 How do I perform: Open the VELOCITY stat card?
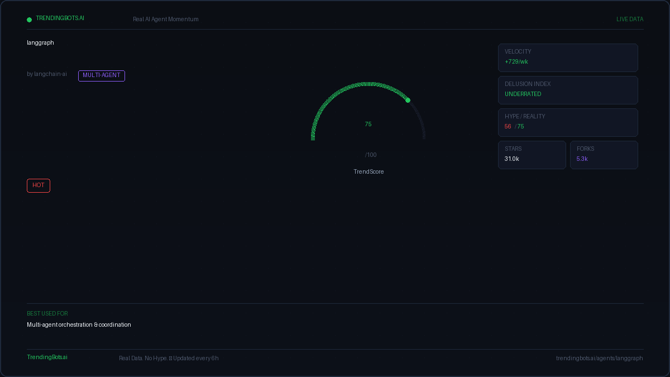[x=568, y=58]
